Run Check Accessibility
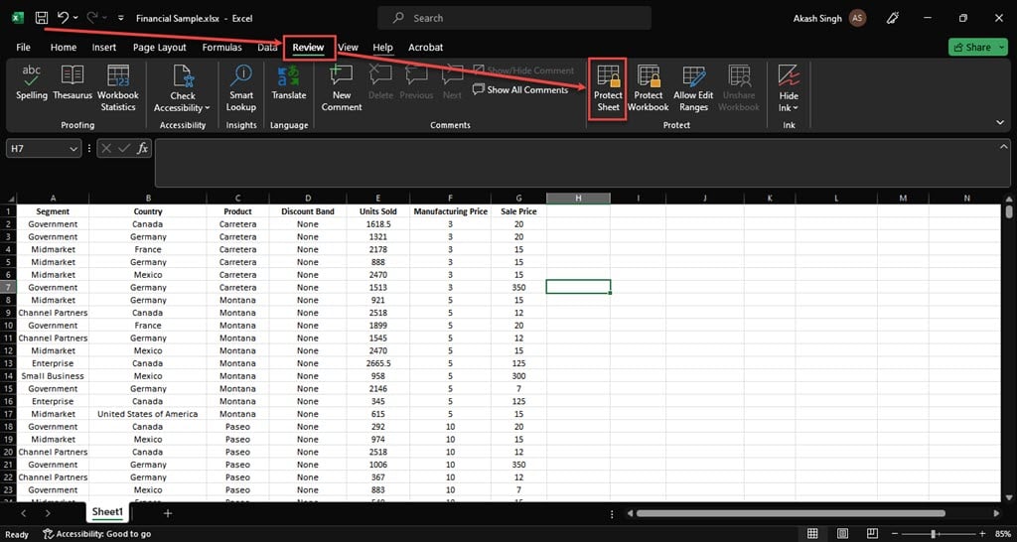The width and height of the screenshot is (1017, 542). tap(183, 88)
